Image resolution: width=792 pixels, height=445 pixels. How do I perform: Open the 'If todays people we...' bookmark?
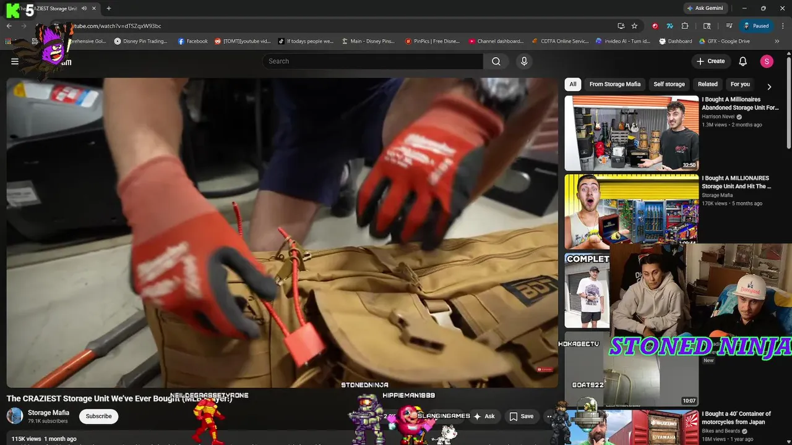point(306,41)
